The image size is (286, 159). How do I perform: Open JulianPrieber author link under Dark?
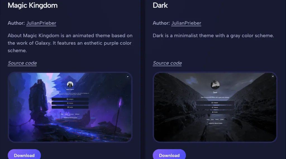[186, 23]
